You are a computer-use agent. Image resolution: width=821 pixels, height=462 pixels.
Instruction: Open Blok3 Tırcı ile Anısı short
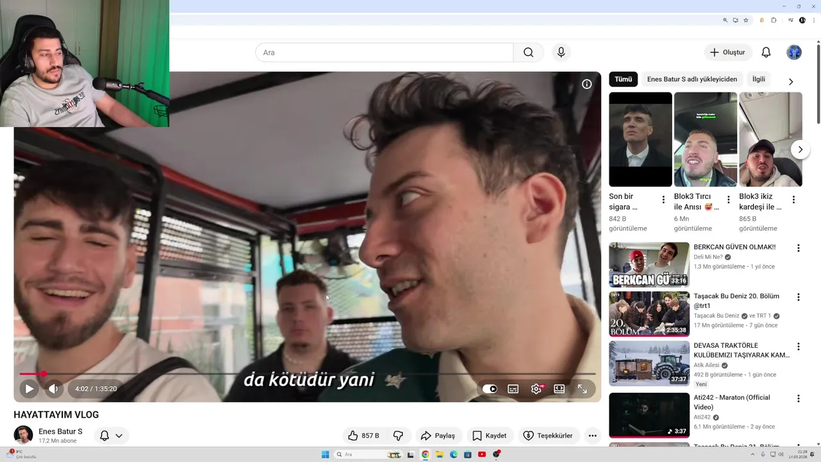click(706, 139)
